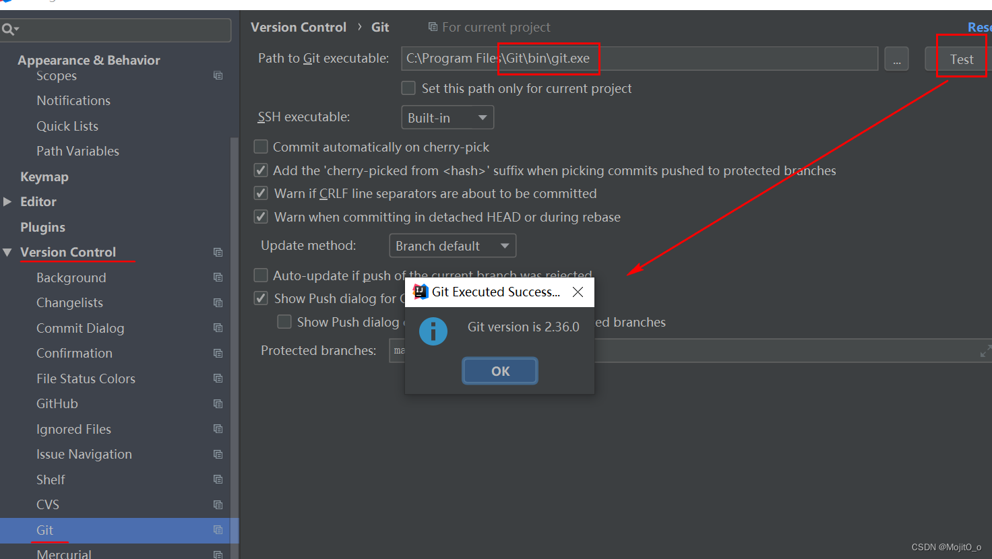Click the IntelliJ logo in dialog title

(x=421, y=292)
